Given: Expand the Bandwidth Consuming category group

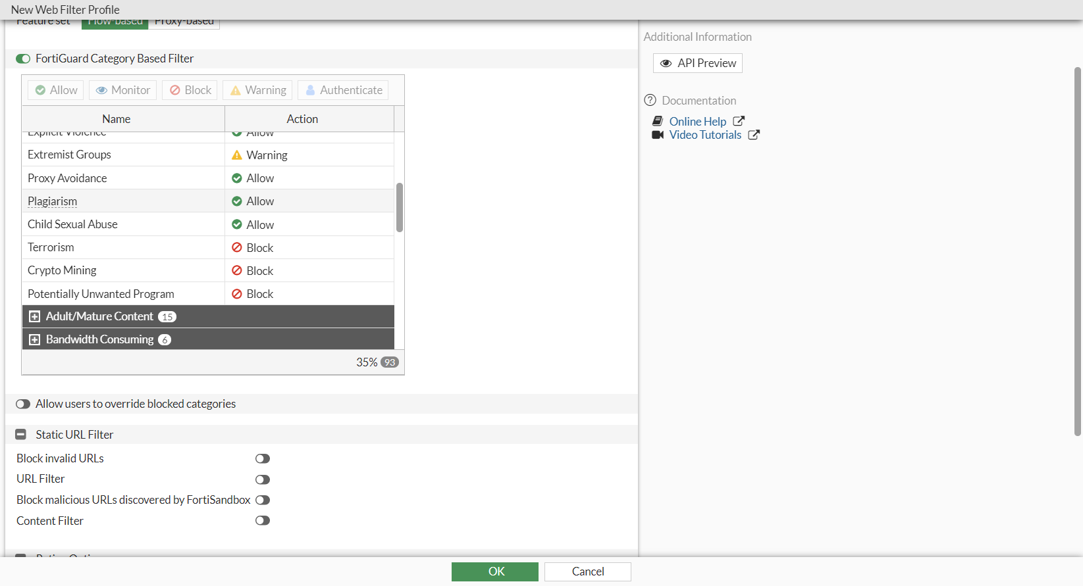Looking at the screenshot, I should point(35,340).
